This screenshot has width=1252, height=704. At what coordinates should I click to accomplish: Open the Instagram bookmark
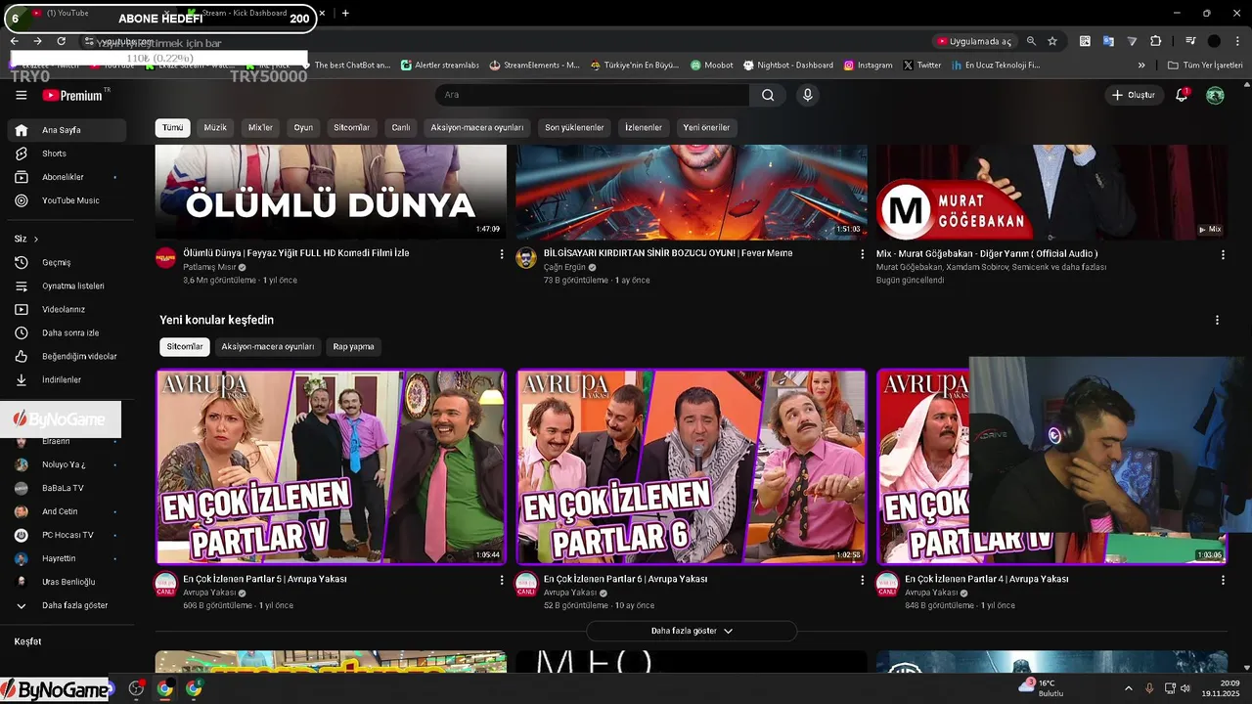[867, 66]
